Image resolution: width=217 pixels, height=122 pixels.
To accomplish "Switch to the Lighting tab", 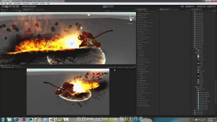I will tap(175, 9).
